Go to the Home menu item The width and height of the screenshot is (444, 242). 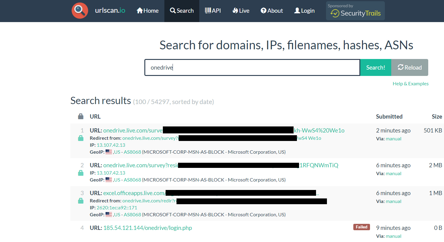148,11
